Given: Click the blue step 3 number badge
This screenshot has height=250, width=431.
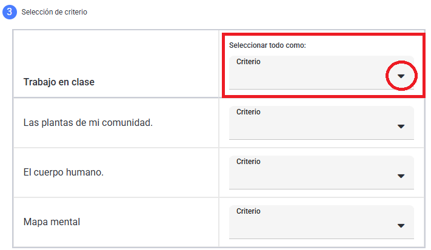Looking at the screenshot, I should point(10,12).
